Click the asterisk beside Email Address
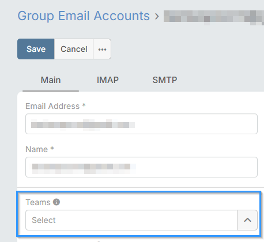This screenshot has width=264, height=242. coord(84,105)
